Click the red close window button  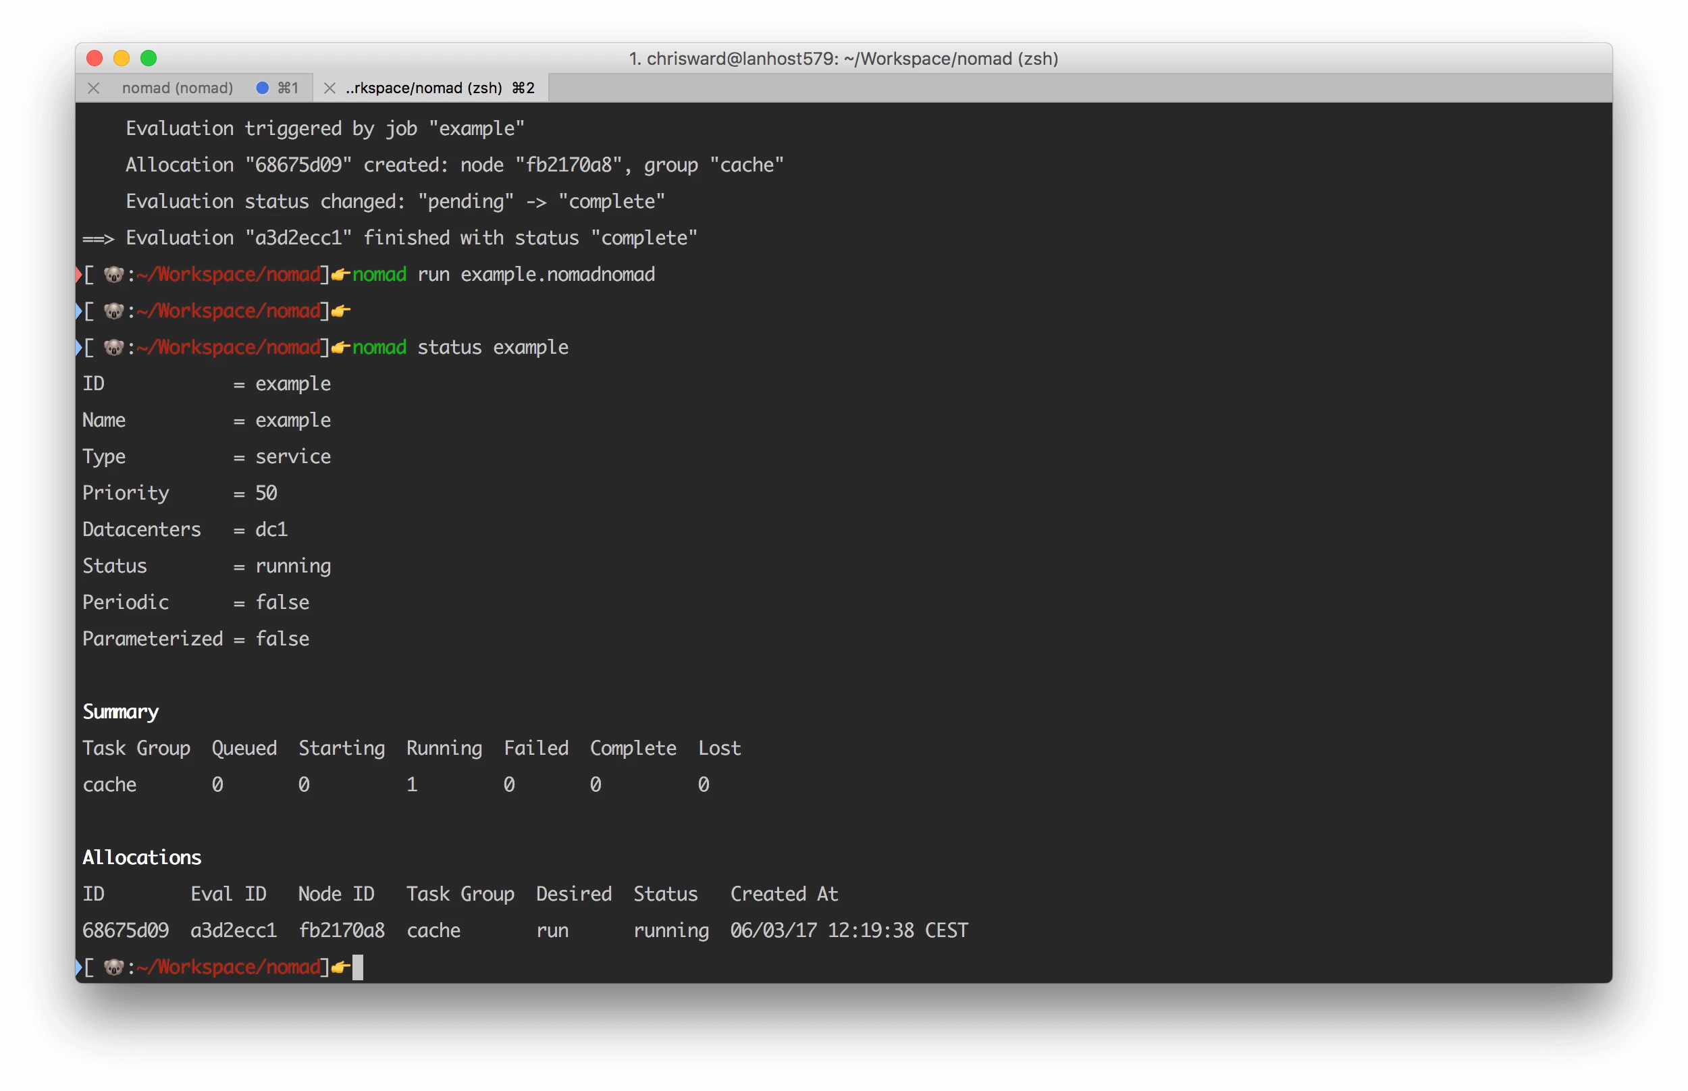[x=95, y=58]
